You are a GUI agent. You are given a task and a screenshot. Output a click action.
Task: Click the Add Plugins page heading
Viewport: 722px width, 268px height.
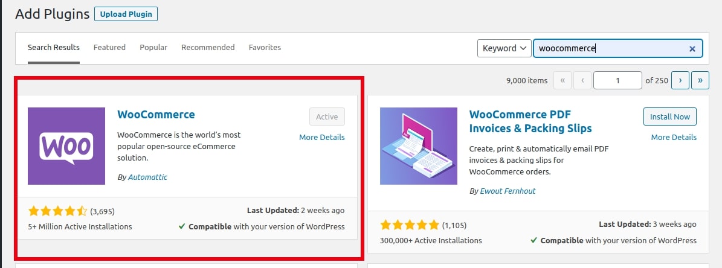point(52,14)
